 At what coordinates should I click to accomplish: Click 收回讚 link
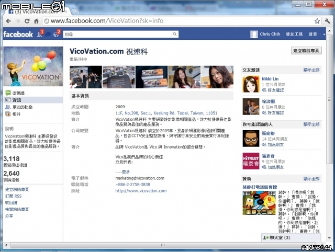tap(11, 203)
